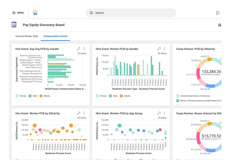
Task: Click the pink bubble in Ethnicity bubble chart
Action: [40, 130]
